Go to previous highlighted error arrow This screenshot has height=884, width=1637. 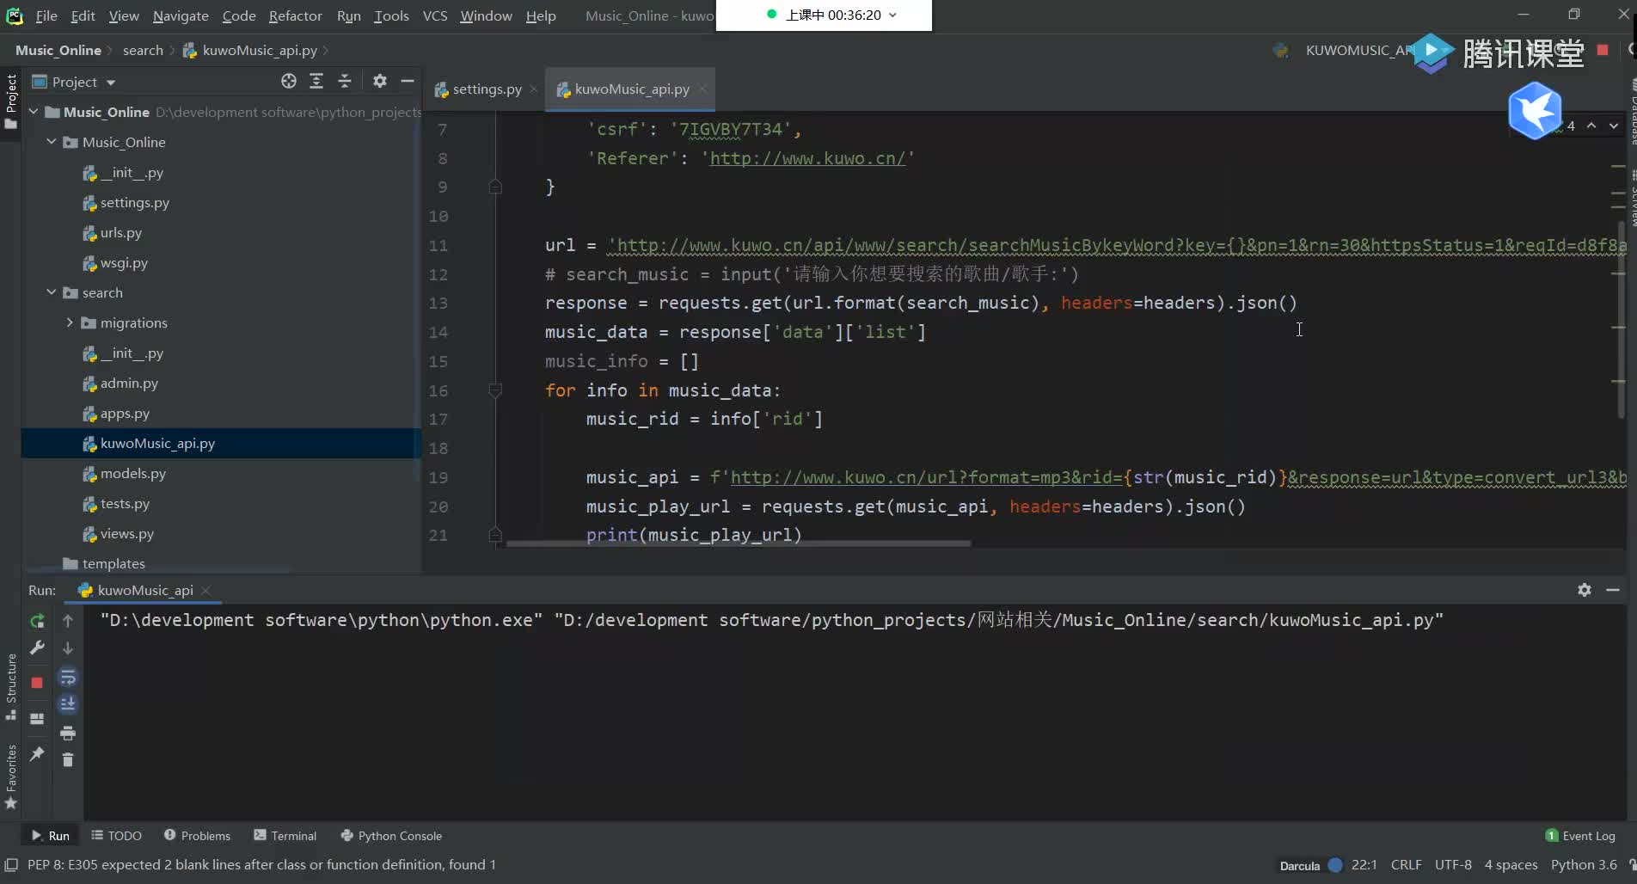[x=1591, y=126]
